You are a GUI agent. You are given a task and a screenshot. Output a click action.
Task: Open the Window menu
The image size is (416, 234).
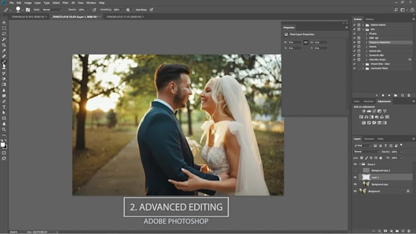(91, 2)
